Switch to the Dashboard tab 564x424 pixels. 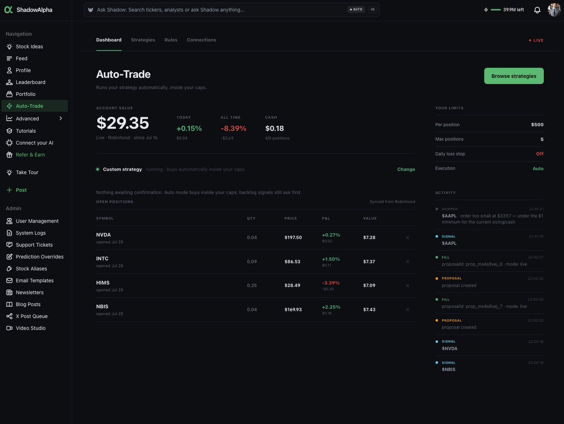[109, 40]
